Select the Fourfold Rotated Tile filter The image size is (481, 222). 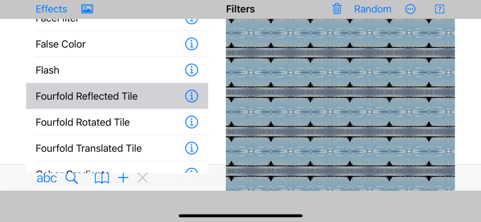pos(83,122)
